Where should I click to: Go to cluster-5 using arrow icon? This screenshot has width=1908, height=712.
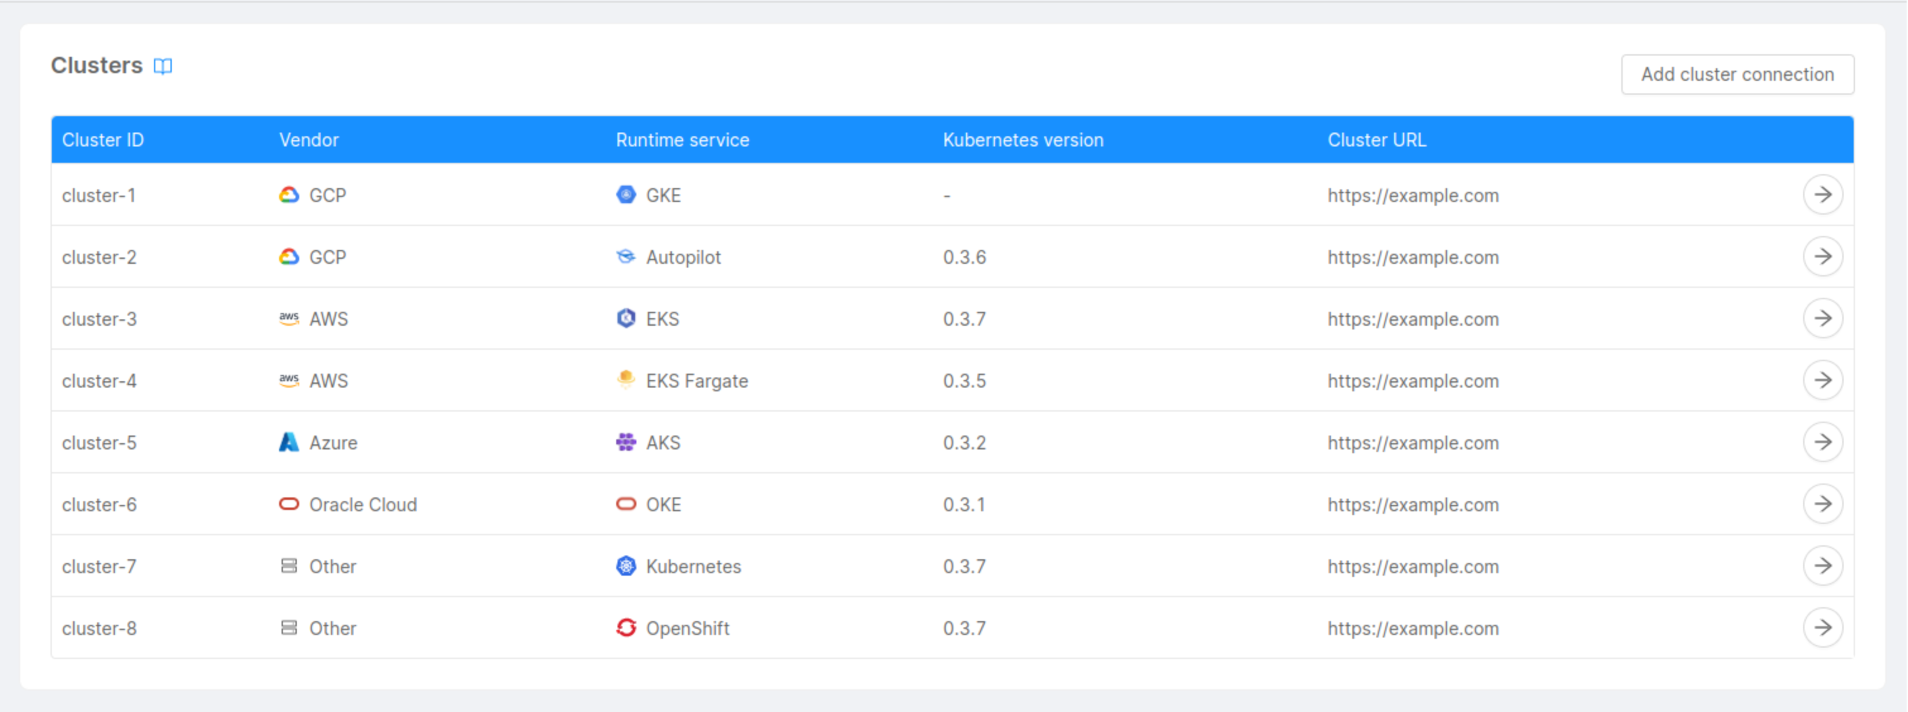coord(1822,442)
